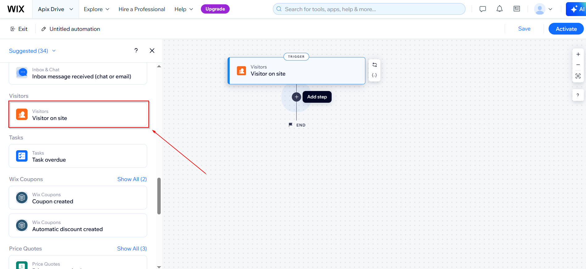Open trigger panel help question mark
This screenshot has height=269, width=586.
click(x=136, y=50)
